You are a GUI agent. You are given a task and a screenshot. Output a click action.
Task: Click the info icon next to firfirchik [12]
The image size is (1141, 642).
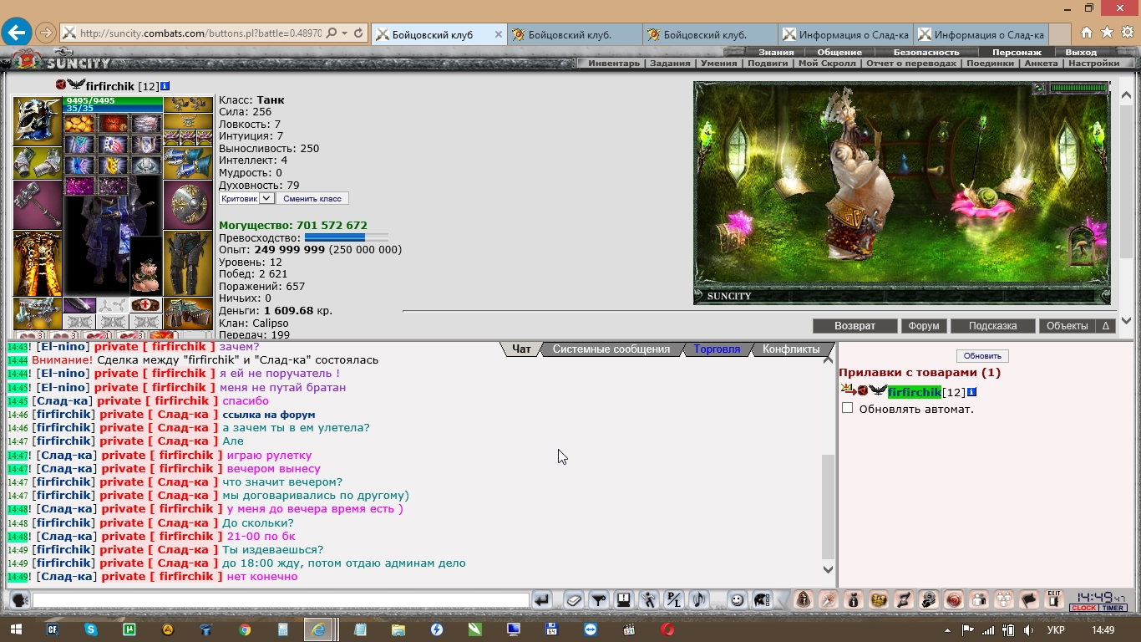click(x=165, y=86)
